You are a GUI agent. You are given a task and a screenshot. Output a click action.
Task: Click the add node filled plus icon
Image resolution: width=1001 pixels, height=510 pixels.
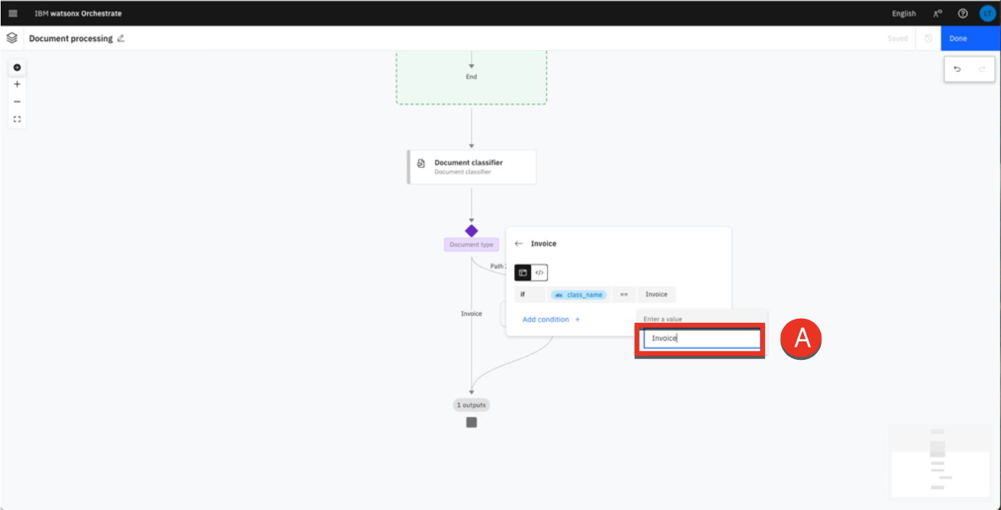(17, 67)
